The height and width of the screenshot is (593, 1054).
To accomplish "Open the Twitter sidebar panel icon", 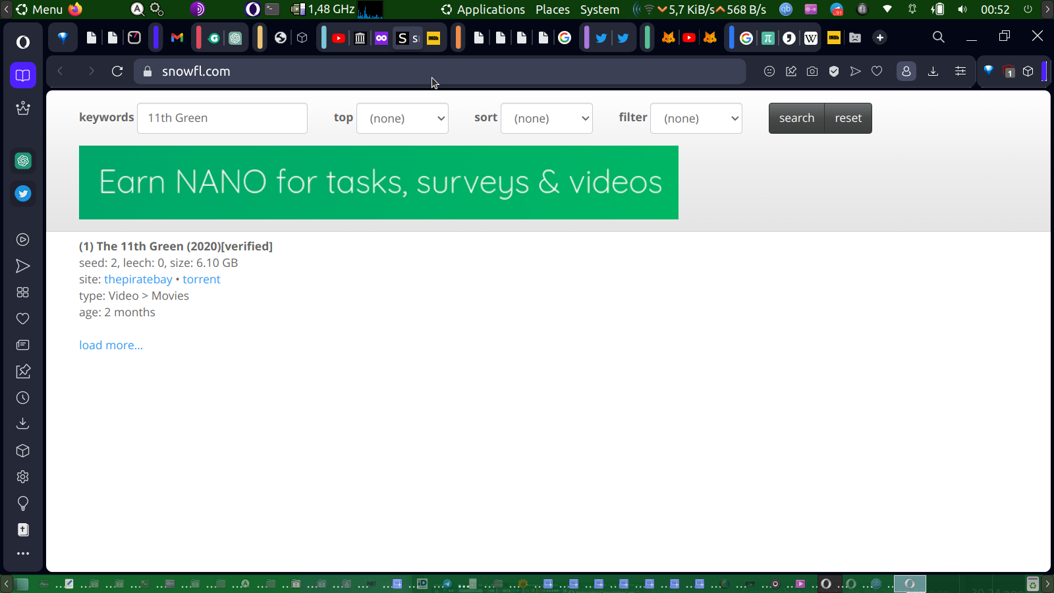I will 23,194.
